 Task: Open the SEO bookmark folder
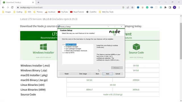click(x=28, y=12)
